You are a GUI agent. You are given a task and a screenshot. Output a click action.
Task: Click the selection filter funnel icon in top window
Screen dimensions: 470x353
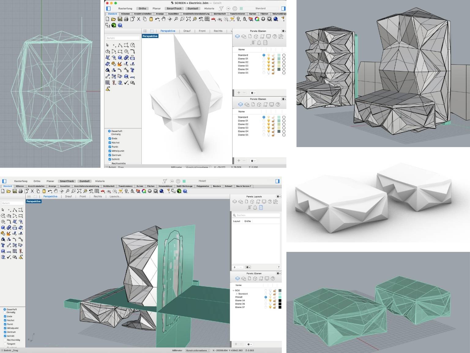[221, 9]
